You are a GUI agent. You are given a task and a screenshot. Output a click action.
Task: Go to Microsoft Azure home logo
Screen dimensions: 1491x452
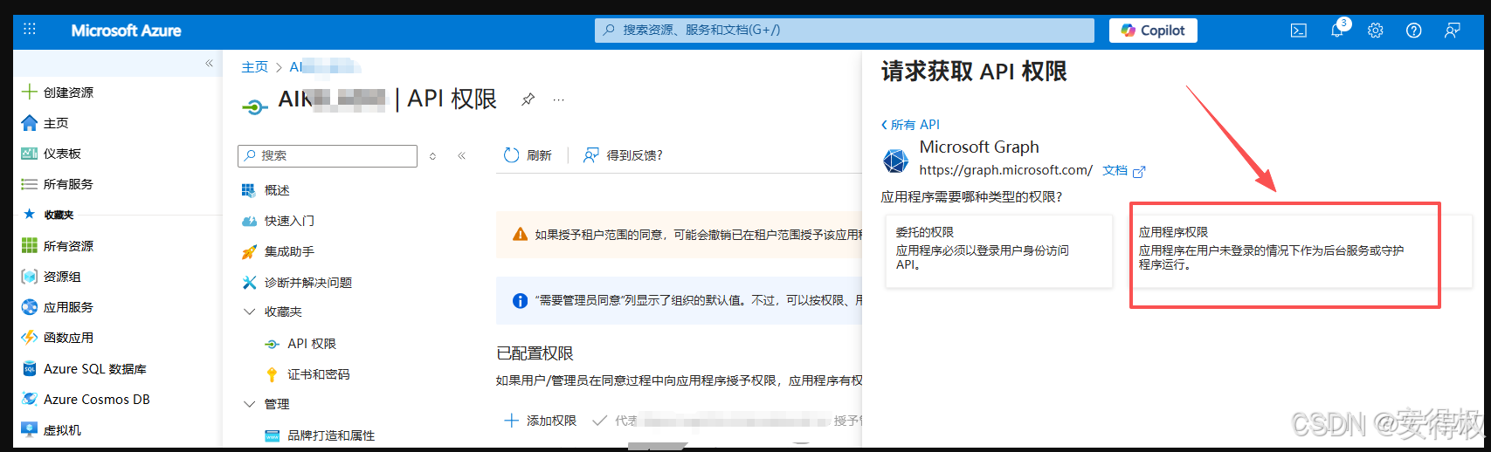point(126,31)
